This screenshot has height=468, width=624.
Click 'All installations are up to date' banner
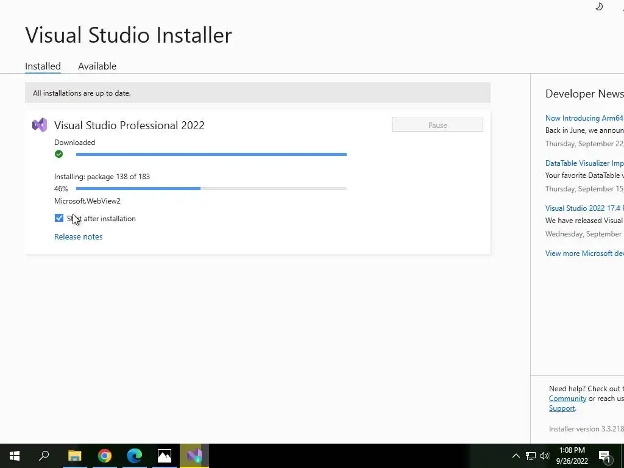[x=258, y=93]
